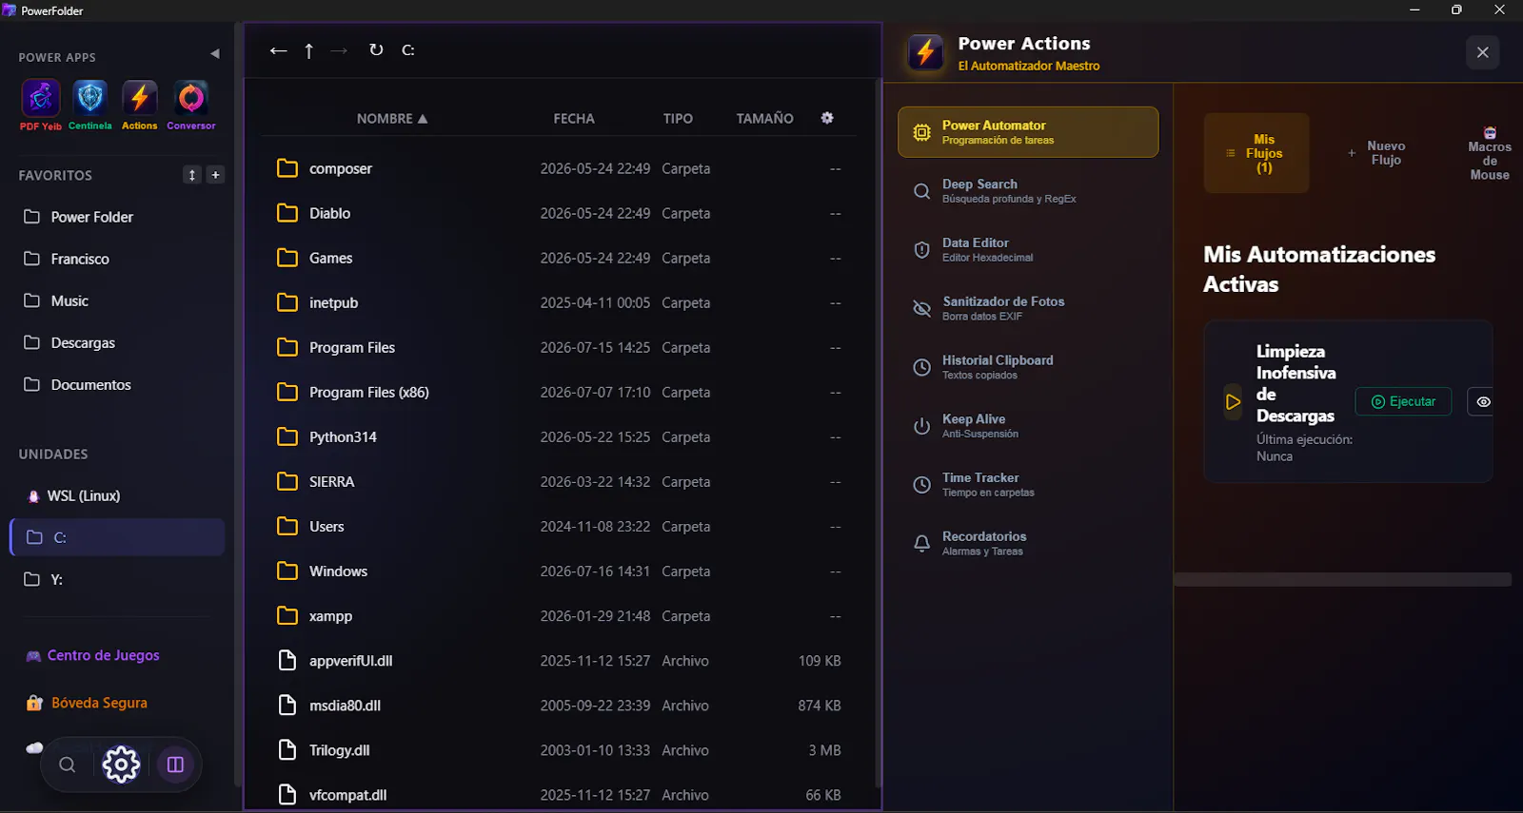This screenshot has width=1523, height=813.
Task: Open Power Folder favorite
Action: [118, 217]
